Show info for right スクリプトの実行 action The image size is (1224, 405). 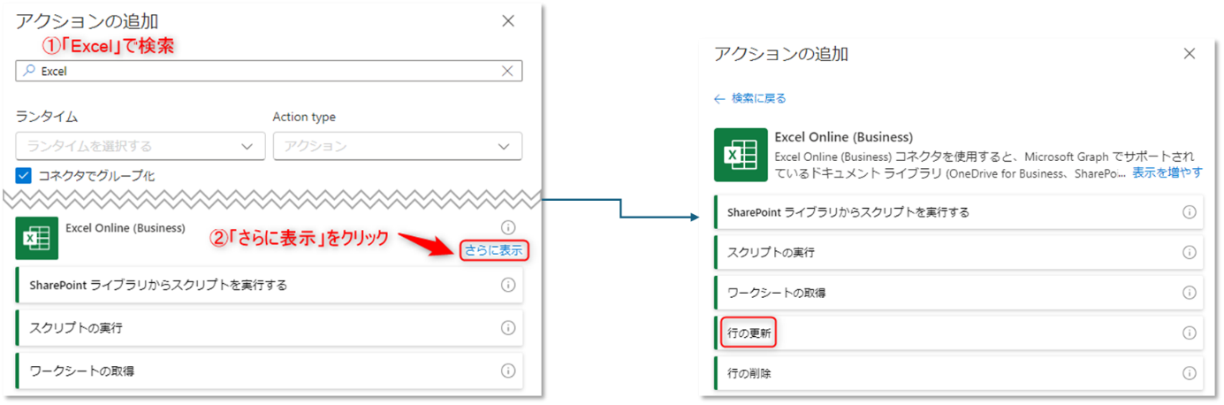[1190, 252]
